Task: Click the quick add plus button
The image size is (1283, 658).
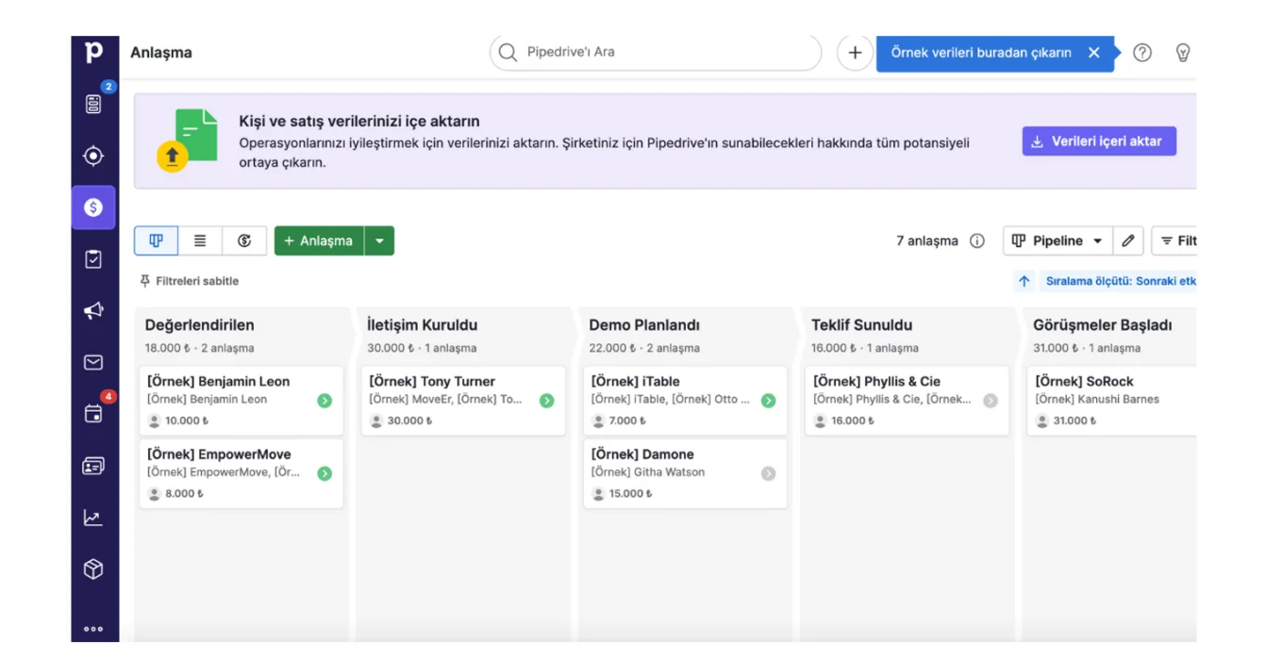Action: (855, 53)
